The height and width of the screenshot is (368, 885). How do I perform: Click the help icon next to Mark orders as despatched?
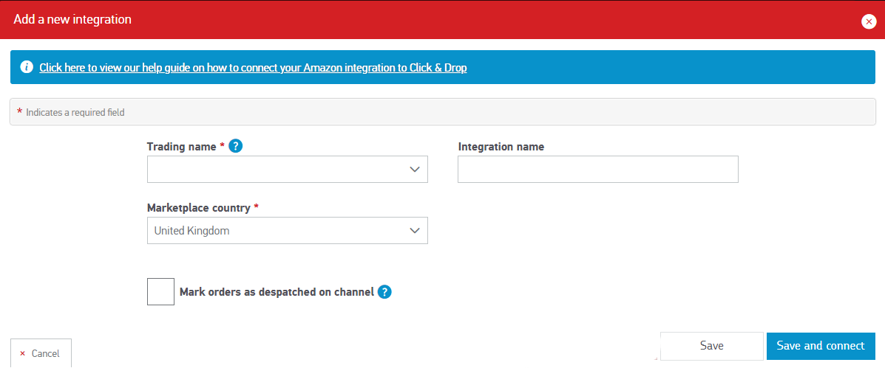[x=384, y=292]
